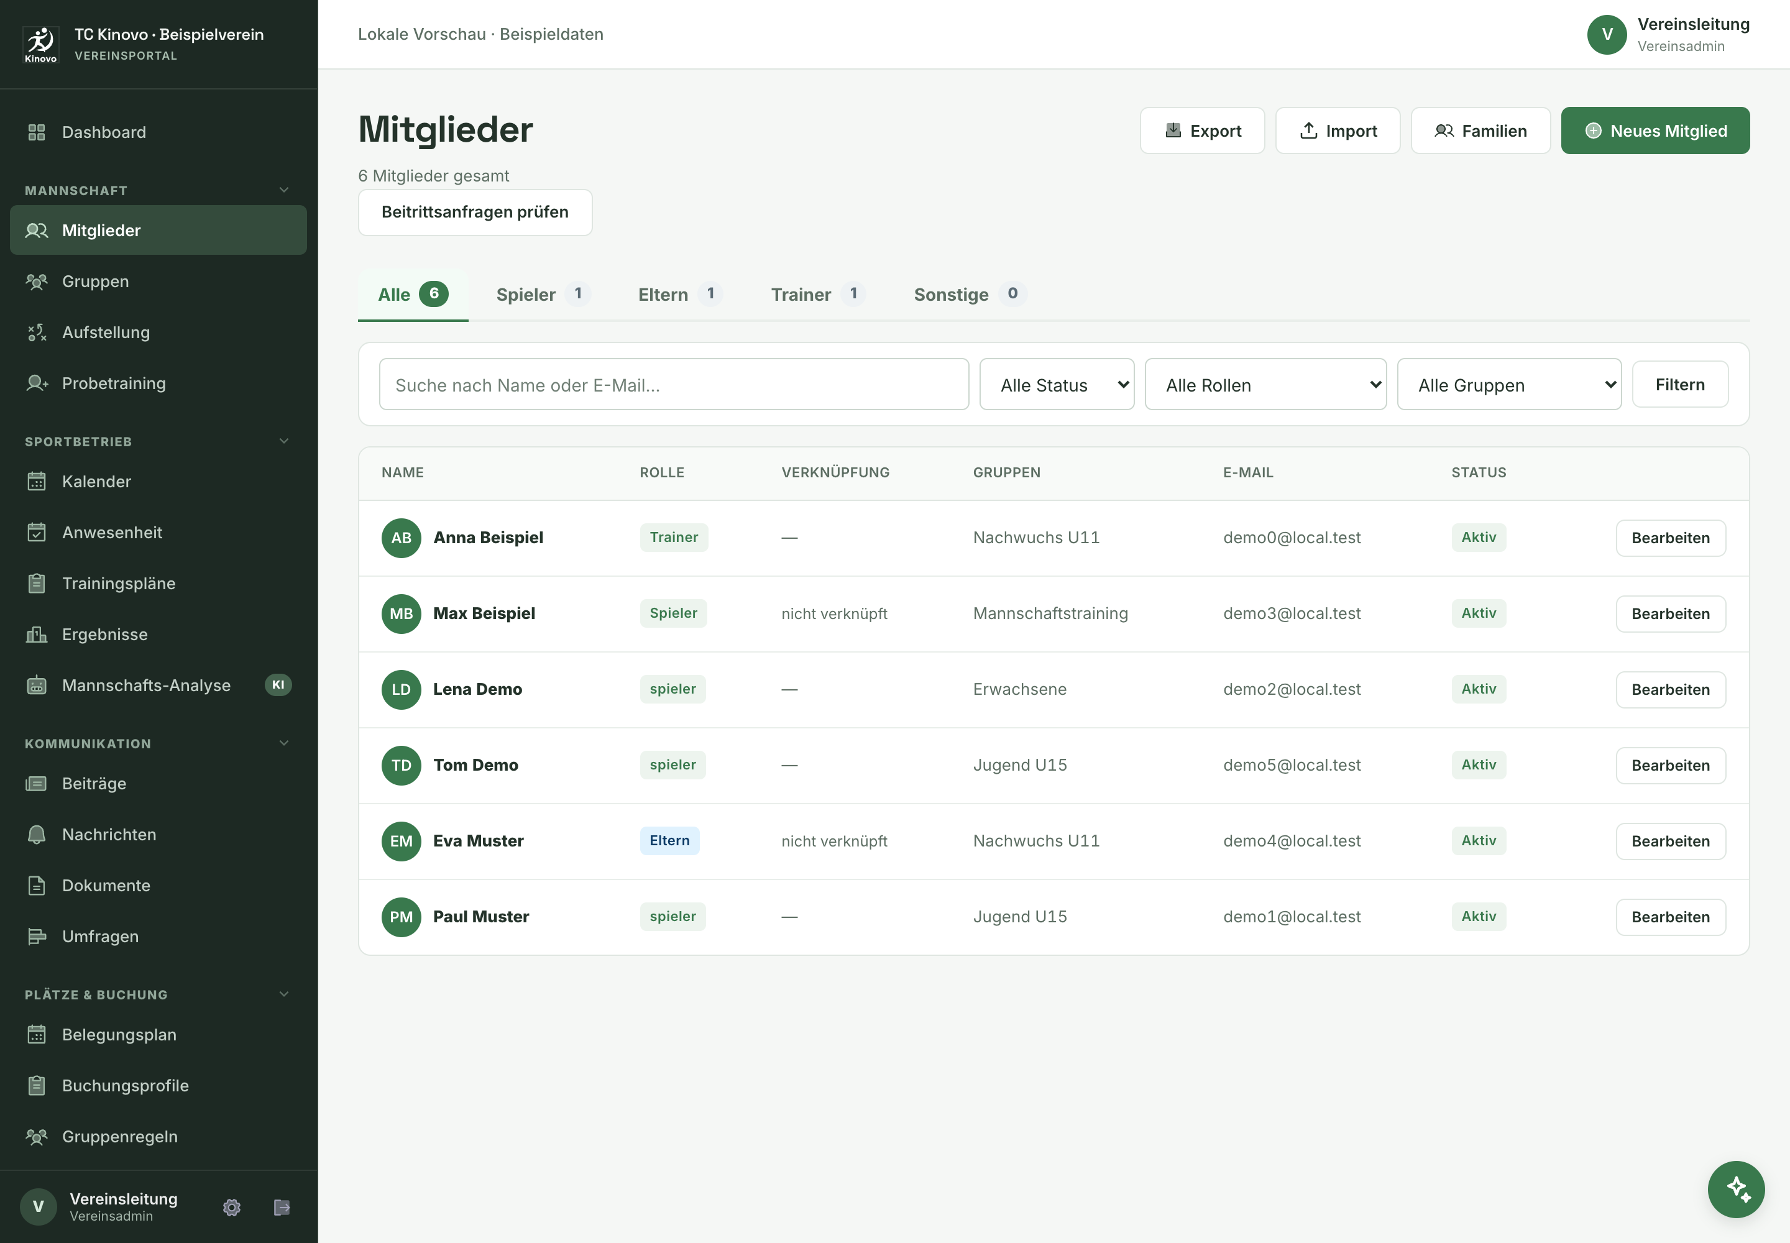Click Bearbeiten for Eva Muster
The image size is (1790, 1243).
click(x=1670, y=841)
